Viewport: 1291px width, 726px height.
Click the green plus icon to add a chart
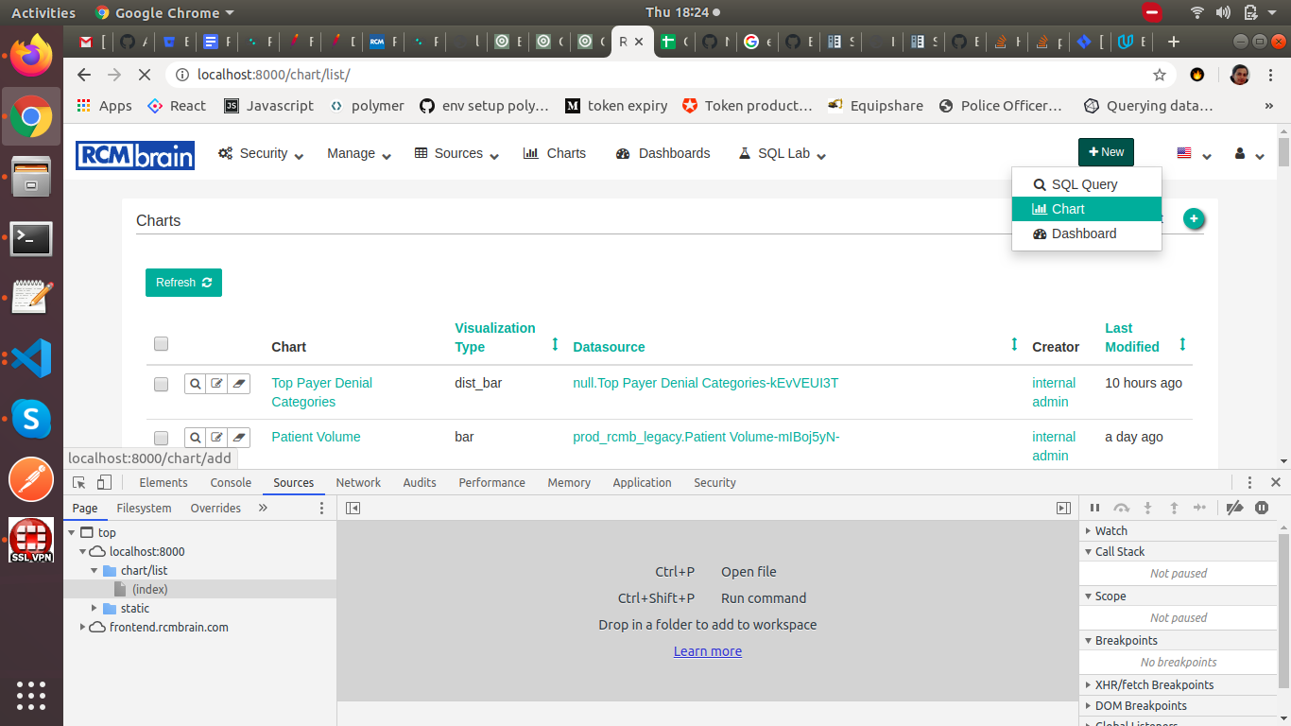coord(1194,217)
